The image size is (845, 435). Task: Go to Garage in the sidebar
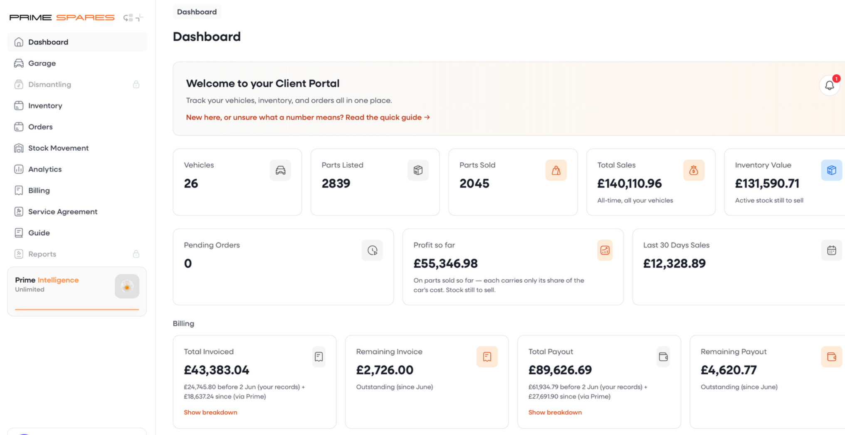[77, 63]
